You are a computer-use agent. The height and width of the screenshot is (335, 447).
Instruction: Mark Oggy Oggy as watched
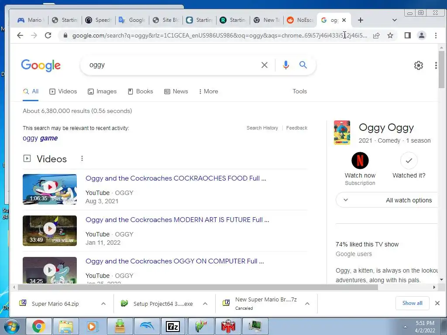point(409,161)
